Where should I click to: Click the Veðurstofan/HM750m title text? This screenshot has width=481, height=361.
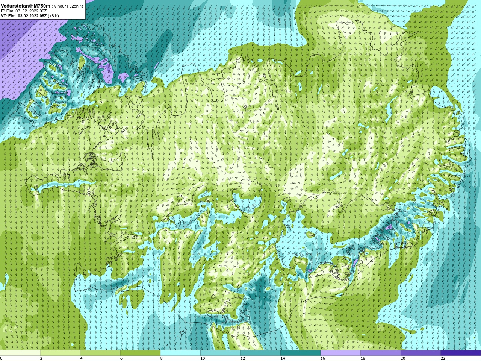click(26, 6)
